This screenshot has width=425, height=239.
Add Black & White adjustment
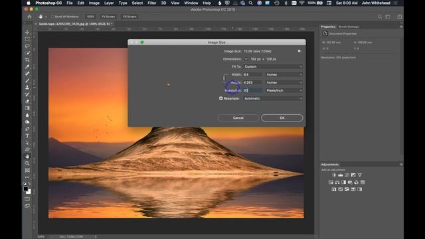point(344,182)
